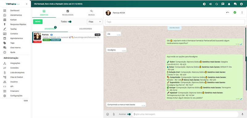Toggle notification sound volume icon

pos(211,4)
